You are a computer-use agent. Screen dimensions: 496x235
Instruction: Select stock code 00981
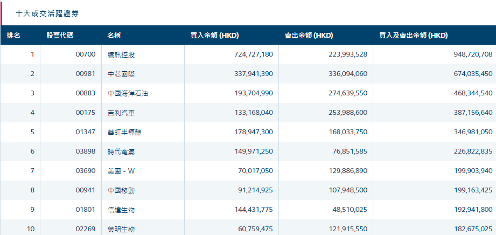[x=86, y=74]
